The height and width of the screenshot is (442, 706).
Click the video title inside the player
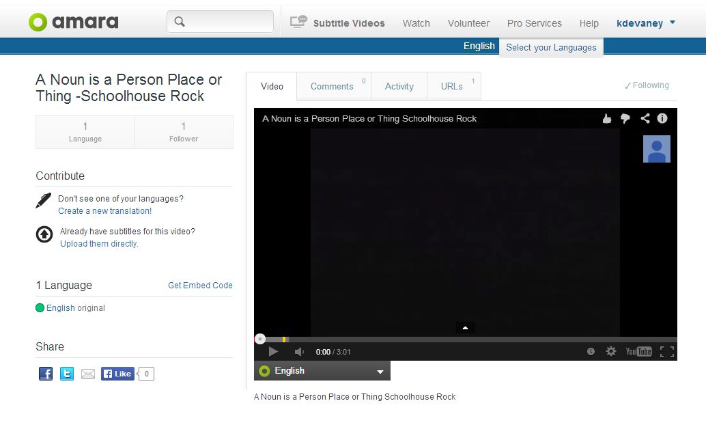pos(369,118)
